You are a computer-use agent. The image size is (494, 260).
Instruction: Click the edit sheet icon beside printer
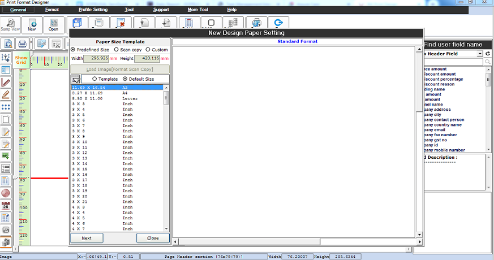point(41,44)
